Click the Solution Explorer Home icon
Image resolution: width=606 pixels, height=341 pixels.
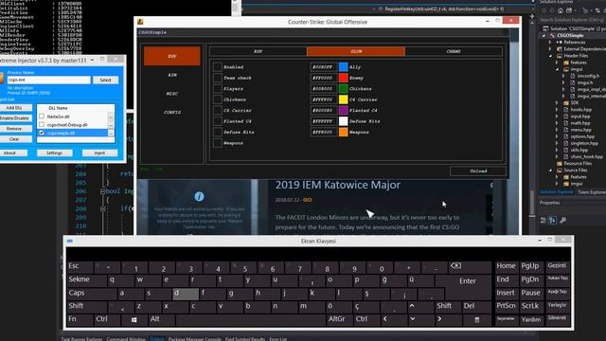pyautogui.click(x=560, y=10)
